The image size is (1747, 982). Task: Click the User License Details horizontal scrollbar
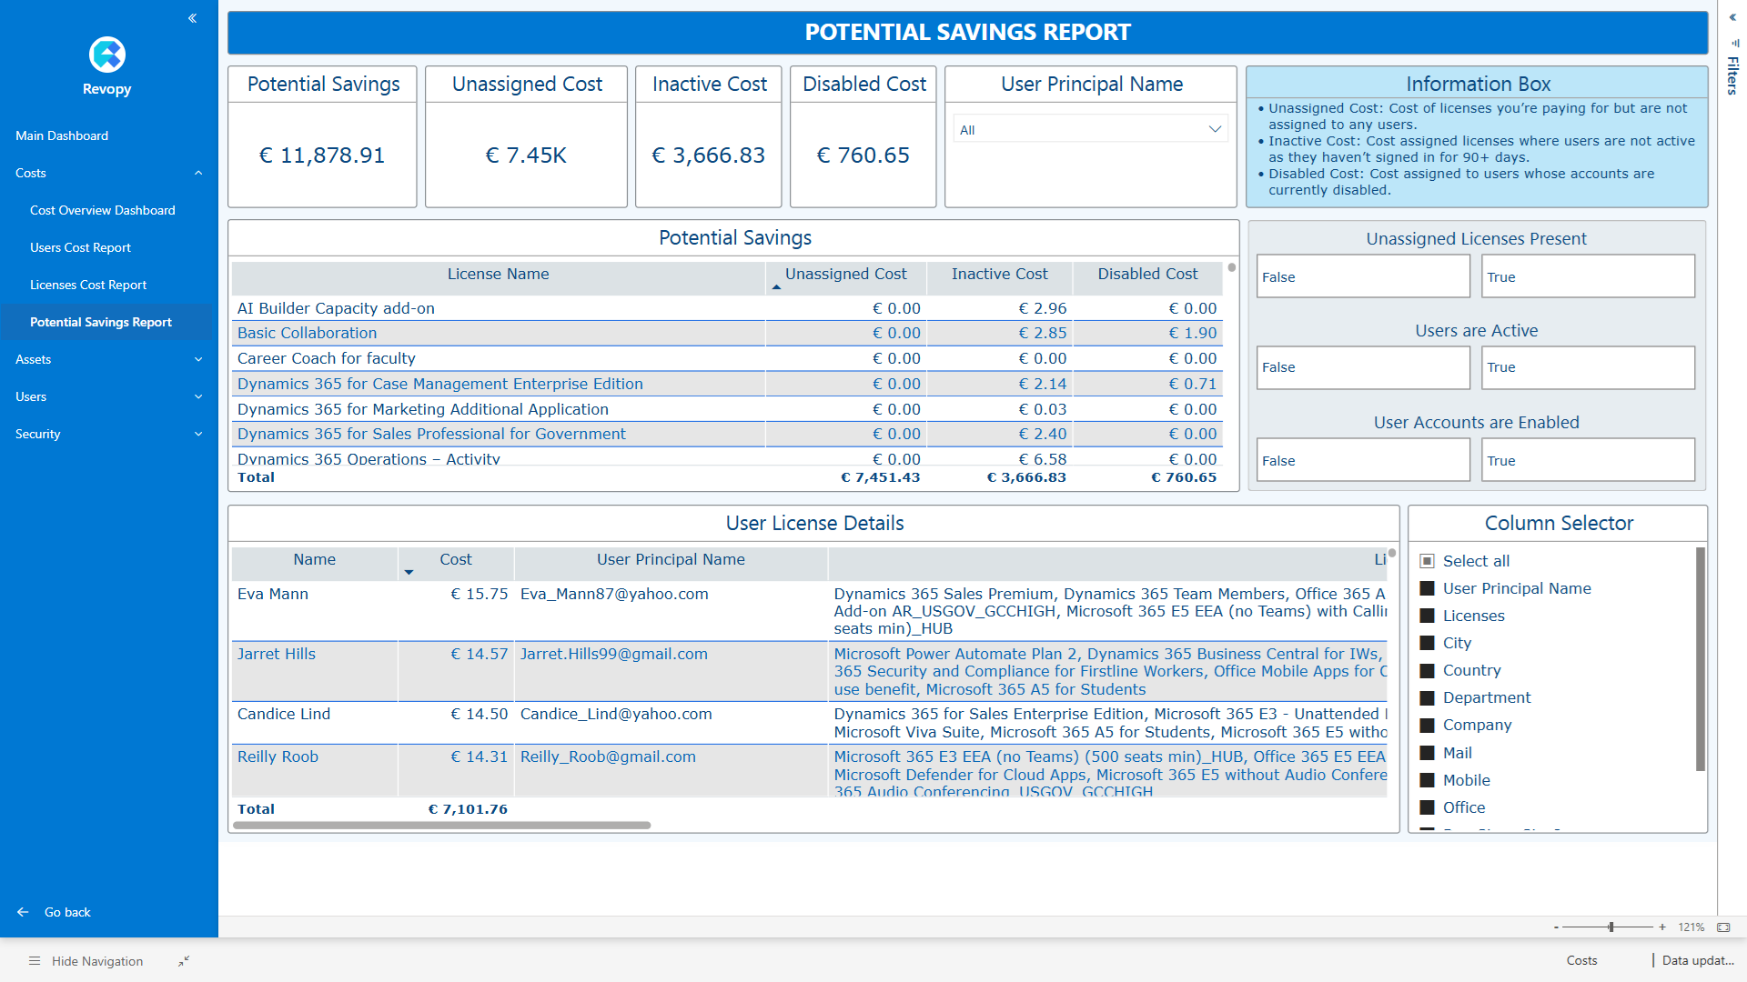click(442, 826)
